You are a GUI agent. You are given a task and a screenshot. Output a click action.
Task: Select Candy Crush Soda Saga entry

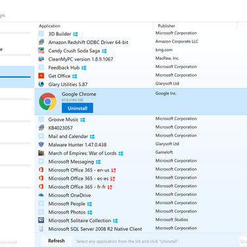tap(74, 51)
